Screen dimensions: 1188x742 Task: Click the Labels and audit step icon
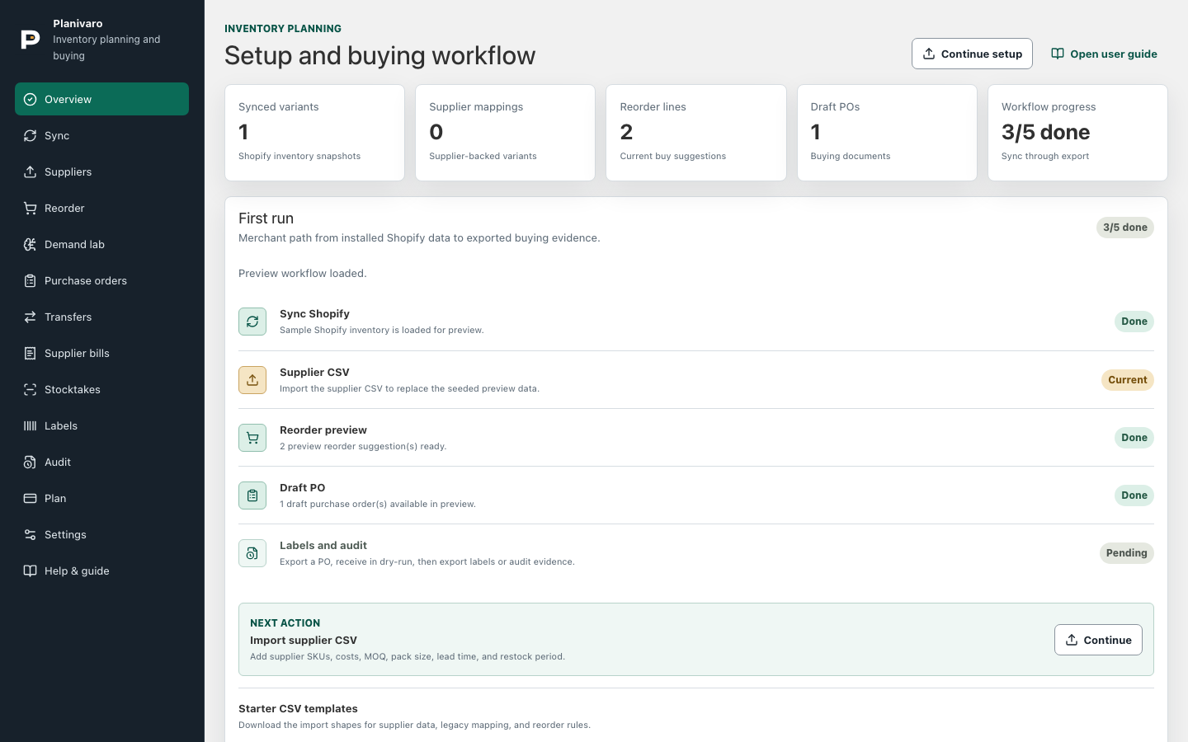click(252, 553)
